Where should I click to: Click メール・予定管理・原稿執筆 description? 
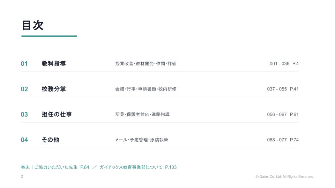pos(141,140)
